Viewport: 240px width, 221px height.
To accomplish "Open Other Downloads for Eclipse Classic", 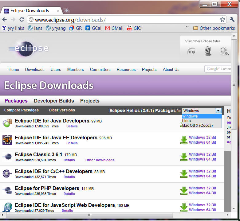I will tap(100, 160).
